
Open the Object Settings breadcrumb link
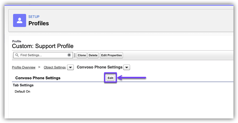55,67
